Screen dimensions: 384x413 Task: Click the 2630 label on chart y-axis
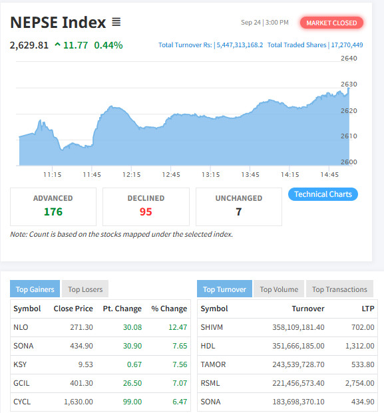pos(349,84)
